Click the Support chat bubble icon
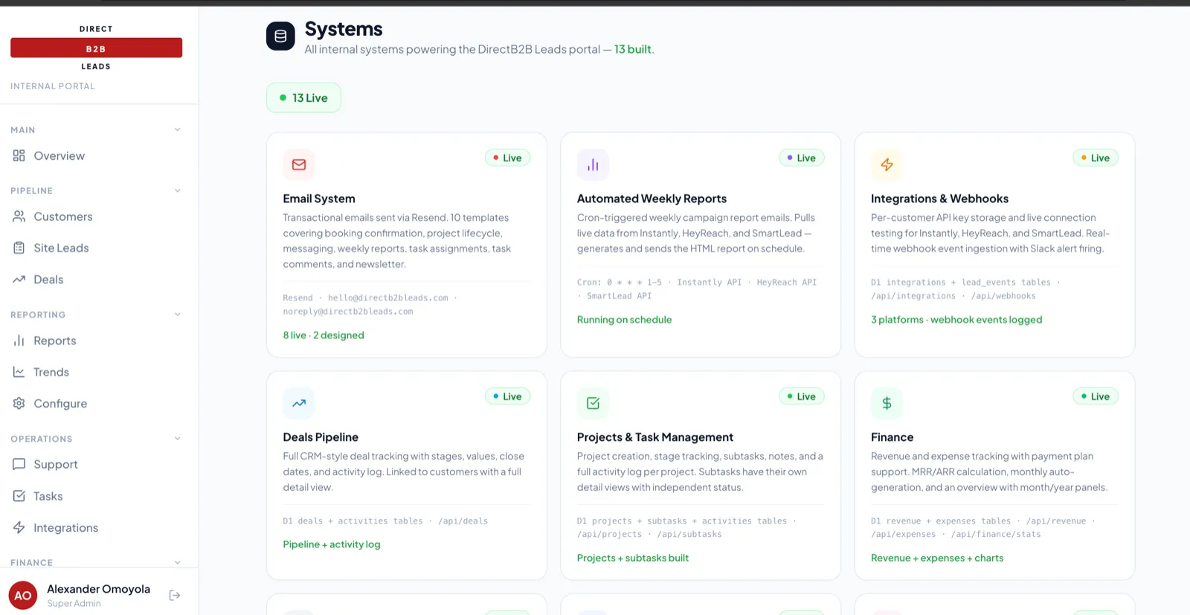Viewport: 1190px width, 615px height. point(19,464)
